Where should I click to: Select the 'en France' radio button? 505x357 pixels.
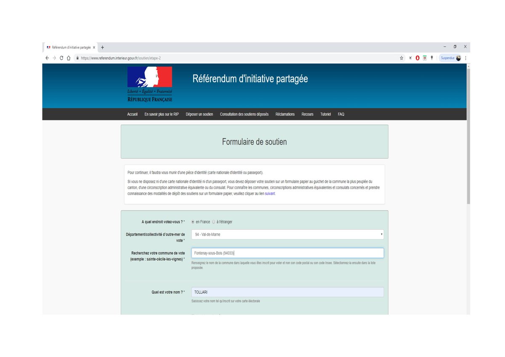193,222
